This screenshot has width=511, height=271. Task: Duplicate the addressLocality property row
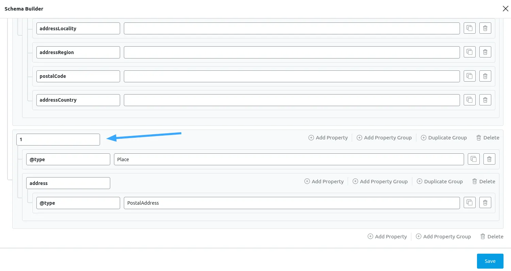[469, 28]
